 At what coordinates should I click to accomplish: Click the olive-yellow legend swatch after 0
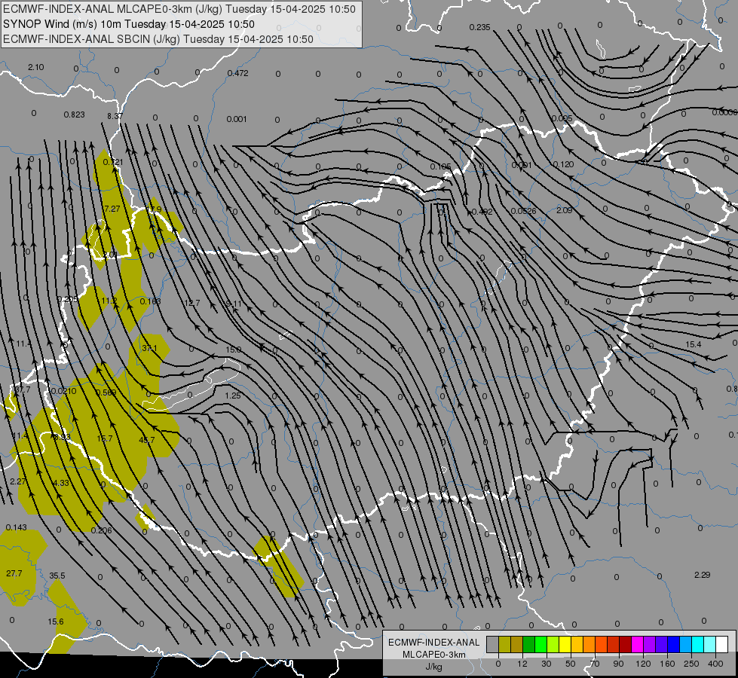[x=504, y=644]
